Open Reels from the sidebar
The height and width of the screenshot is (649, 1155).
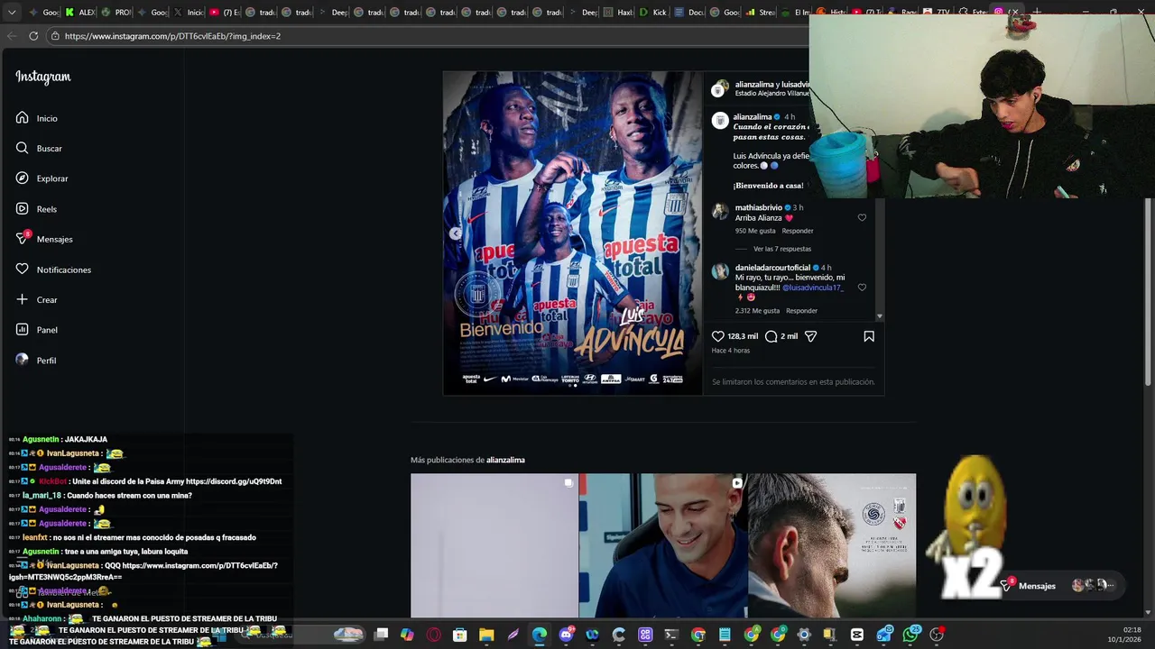23,208
